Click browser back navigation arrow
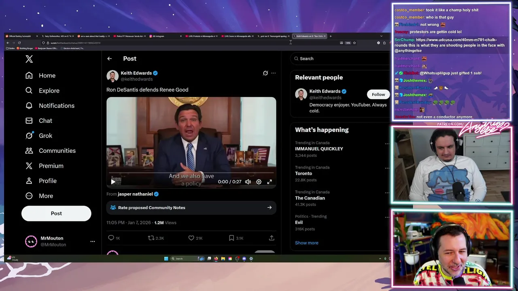 click(8, 43)
